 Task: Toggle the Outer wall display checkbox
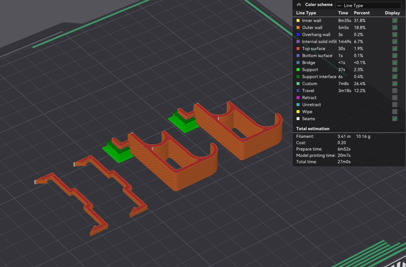tap(395, 28)
